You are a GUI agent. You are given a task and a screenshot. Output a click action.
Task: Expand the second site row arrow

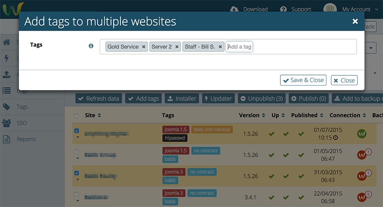(x=78, y=158)
